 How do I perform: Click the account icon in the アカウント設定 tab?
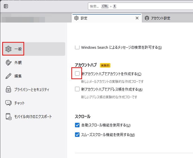coord(147,18)
